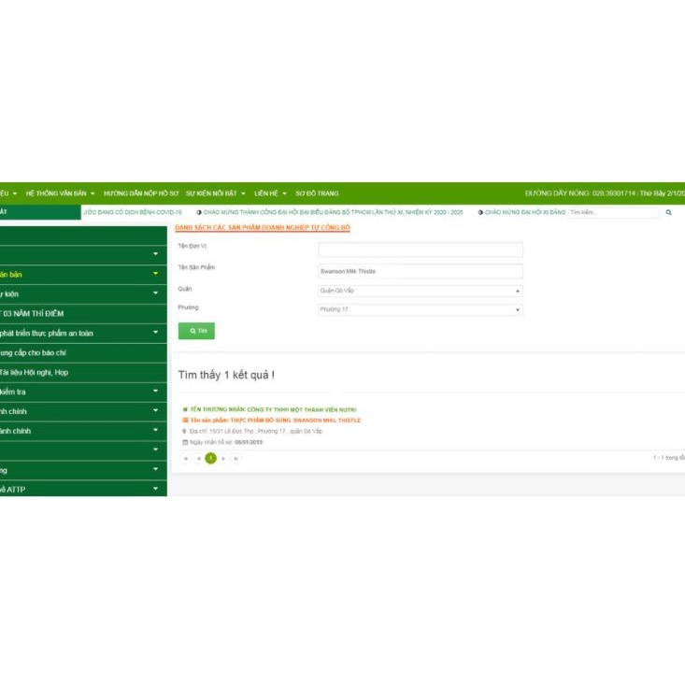The height and width of the screenshot is (685, 685).
Task: Open HỆ THỐNG VĂN BẢN menu
Action: [60, 193]
